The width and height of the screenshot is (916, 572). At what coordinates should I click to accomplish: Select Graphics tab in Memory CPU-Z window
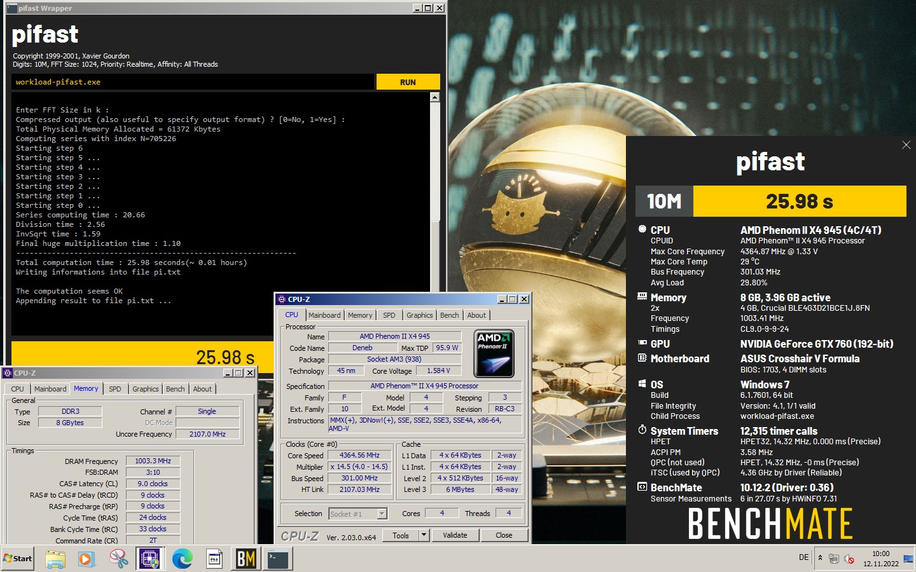pyautogui.click(x=146, y=389)
